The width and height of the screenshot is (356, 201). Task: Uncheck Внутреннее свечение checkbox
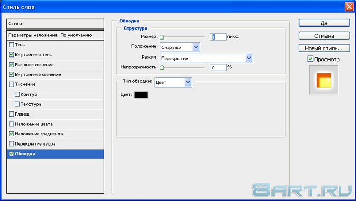(11, 74)
